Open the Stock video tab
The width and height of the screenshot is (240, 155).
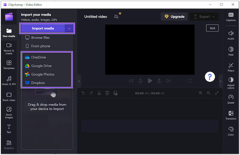[9, 97]
